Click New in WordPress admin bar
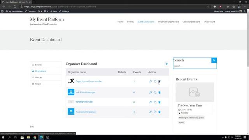The height and width of the screenshot is (140, 249). 54,11
